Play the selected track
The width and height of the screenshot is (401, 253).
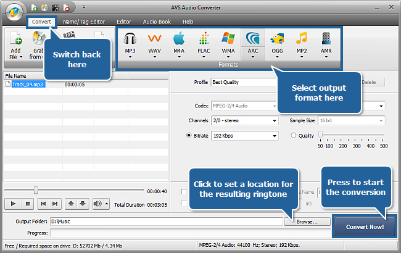14,204
